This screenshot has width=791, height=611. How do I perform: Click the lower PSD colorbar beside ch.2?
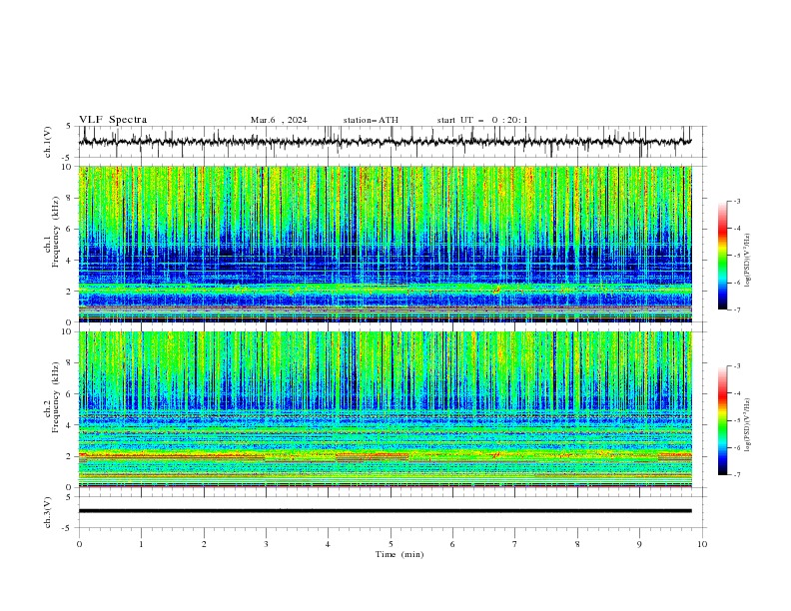[722, 420]
